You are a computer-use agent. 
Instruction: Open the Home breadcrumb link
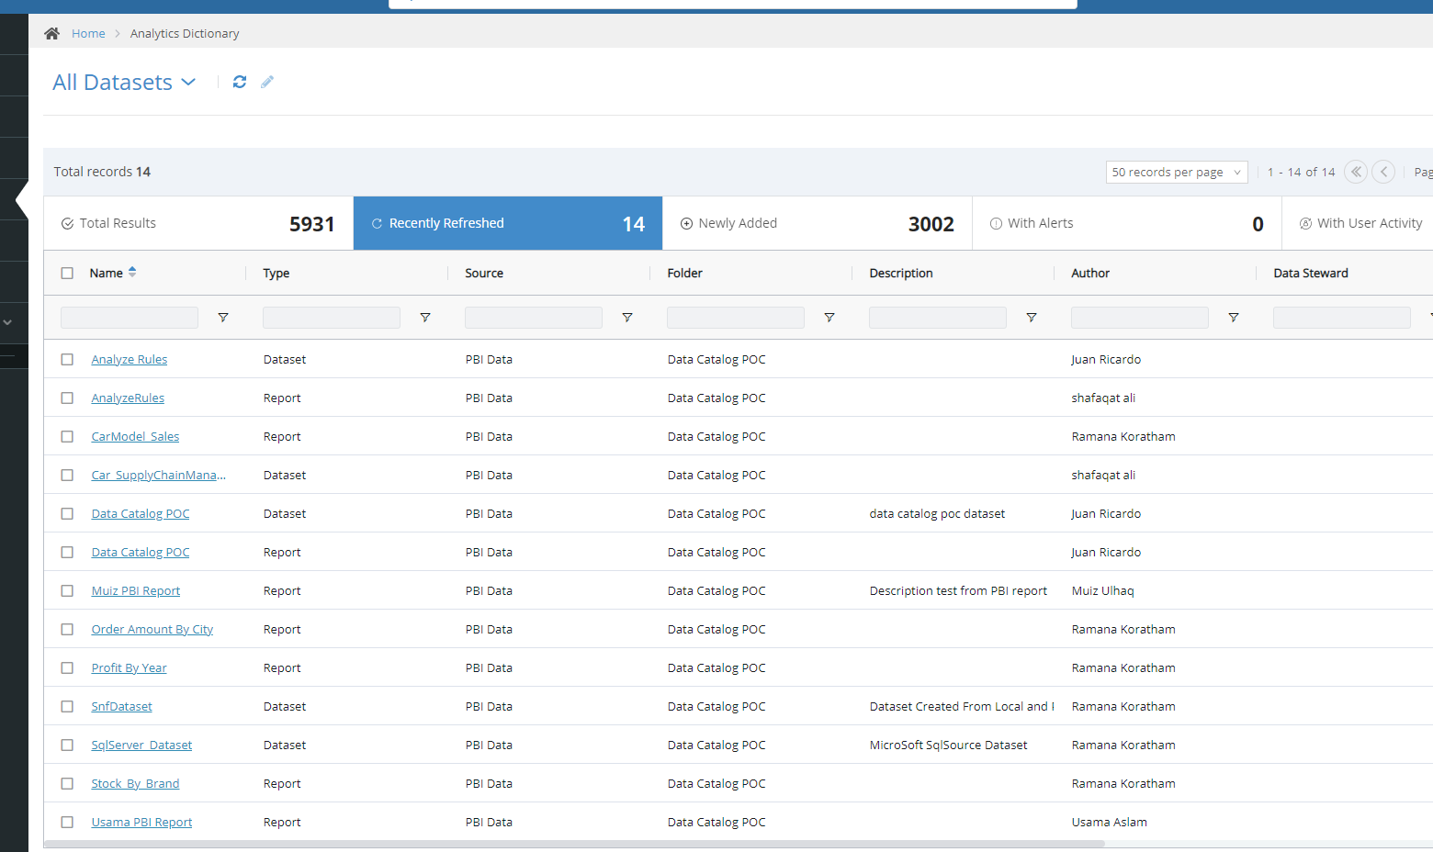point(88,34)
